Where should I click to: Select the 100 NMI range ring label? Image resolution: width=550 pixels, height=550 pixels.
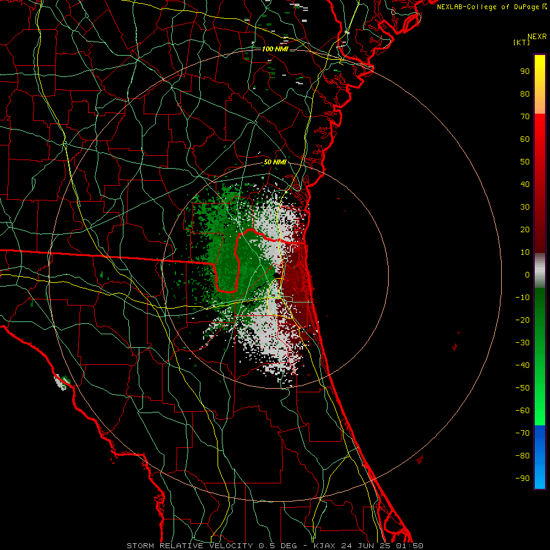tap(275, 49)
